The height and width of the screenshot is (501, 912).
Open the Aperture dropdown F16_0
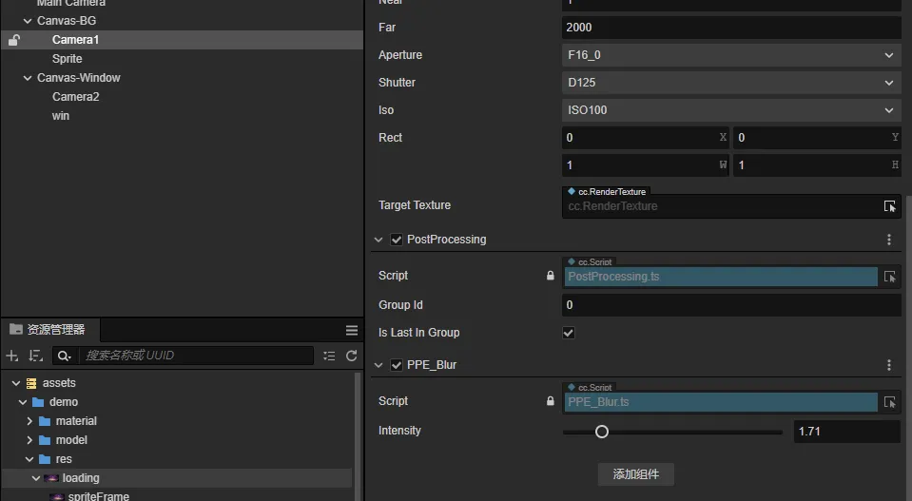[731, 55]
